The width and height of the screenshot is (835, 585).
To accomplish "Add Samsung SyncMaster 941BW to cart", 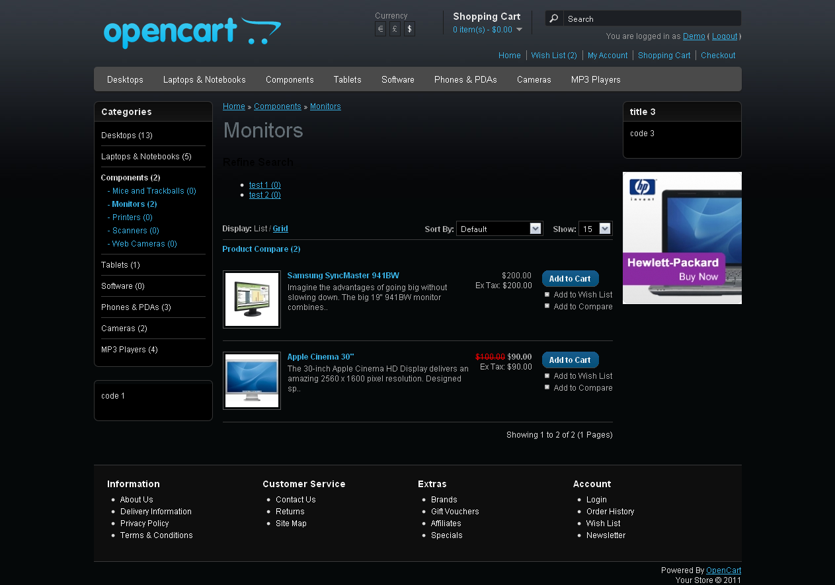I will coord(570,279).
